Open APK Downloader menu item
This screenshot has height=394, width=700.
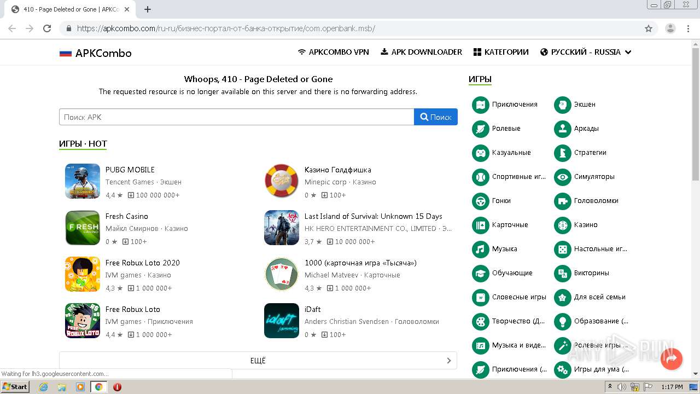[x=421, y=52]
